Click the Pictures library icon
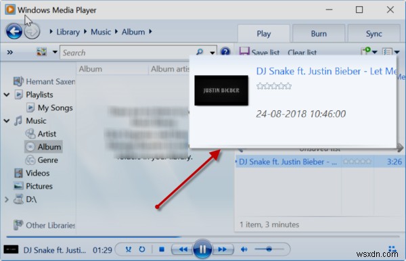 [x=18, y=186]
